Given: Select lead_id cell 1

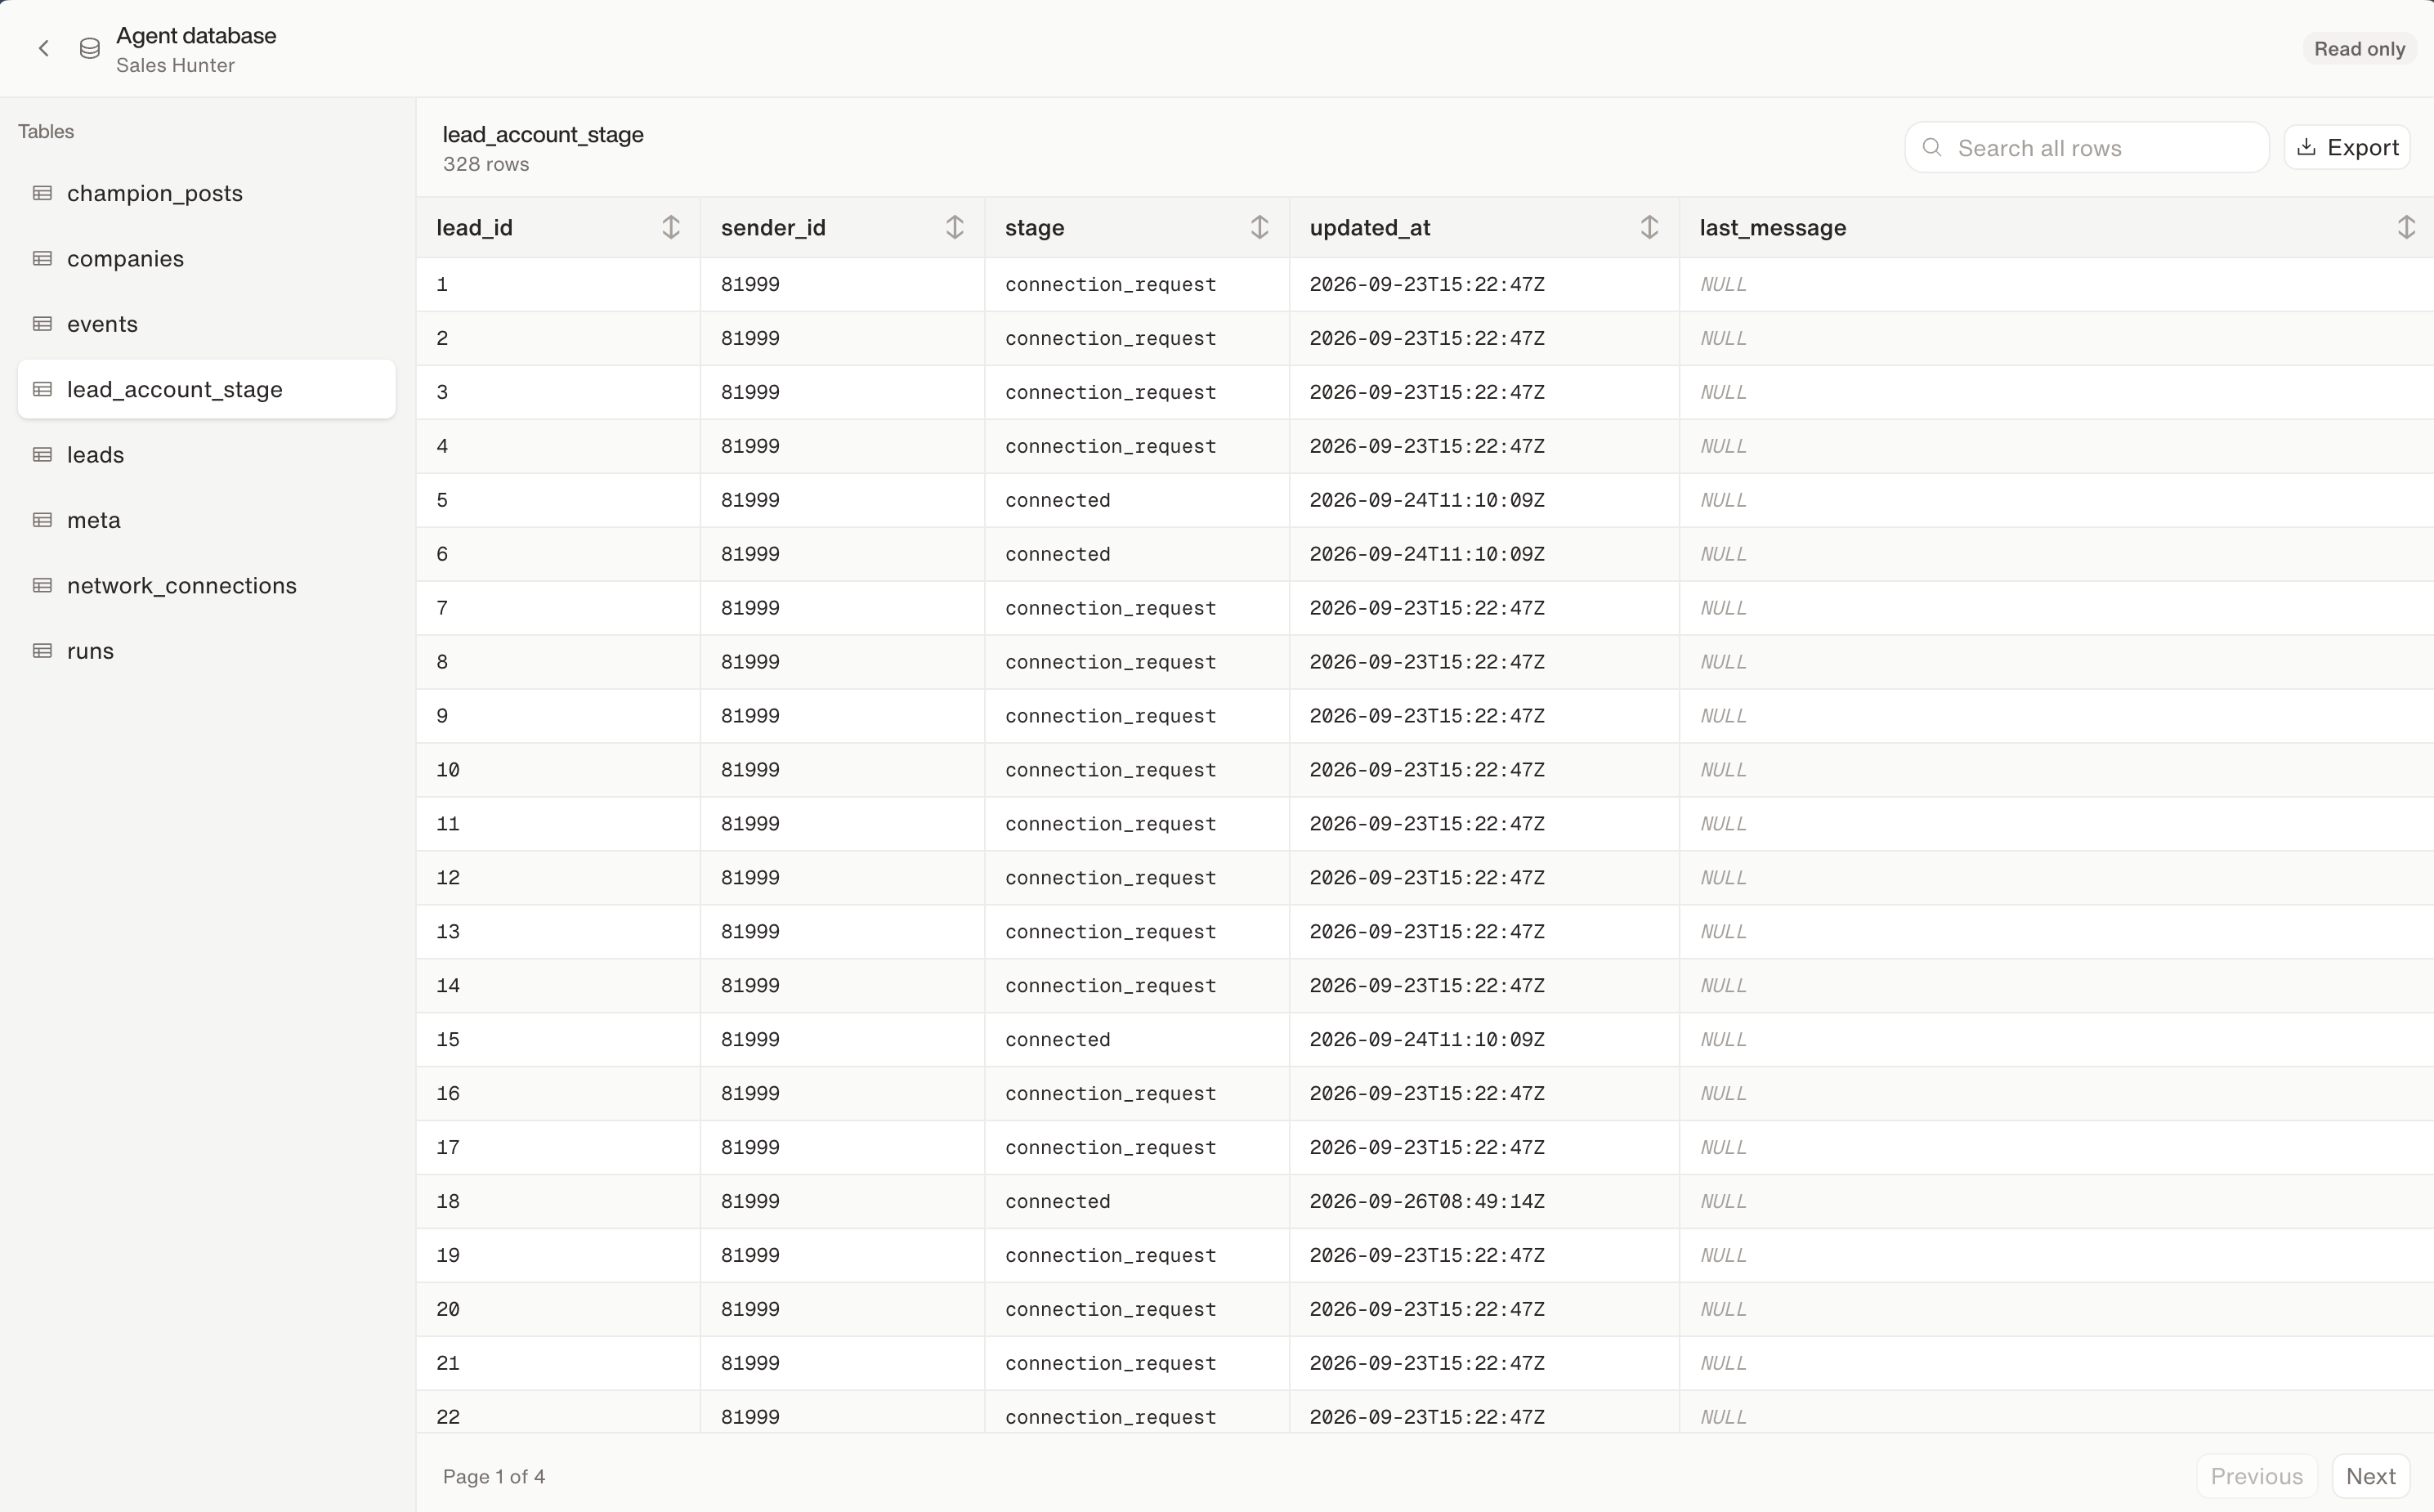Looking at the screenshot, I should (x=558, y=285).
